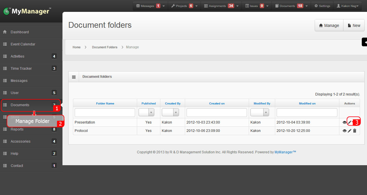Screen dimensions: 367x195
Task: Expand the Created By filter dropdown
Action: coord(176,112)
